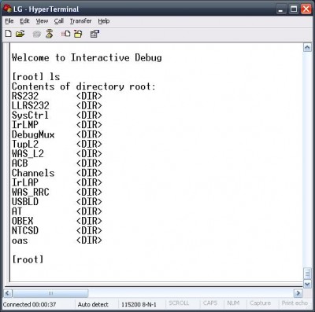
Task: Click the SCROLL status indicator
Action: coord(179,303)
